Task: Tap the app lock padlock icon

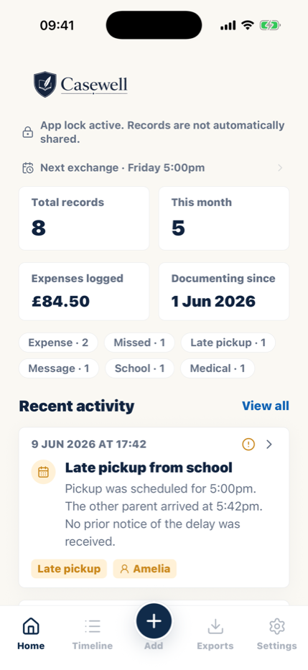Action: (28, 132)
